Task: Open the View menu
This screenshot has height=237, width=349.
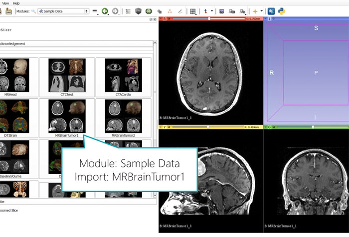Action: click(5, 2)
